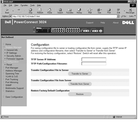Click the page icon in title bar
The width and height of the screenshot is (140, 122).
[2, 2]
